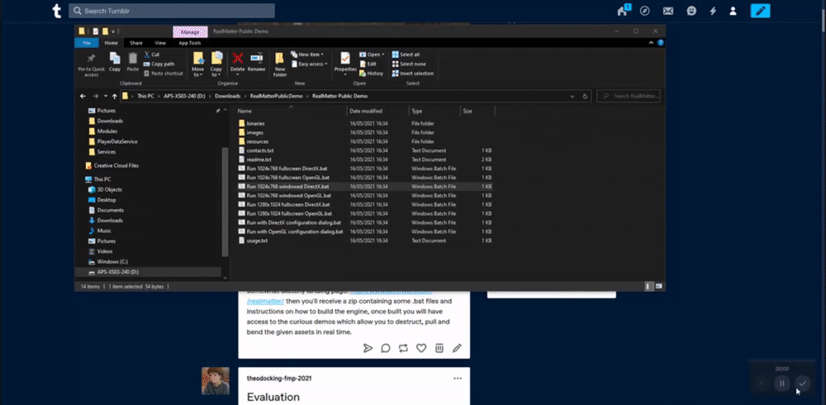The image size is (826, 405).
Task: Click the post delete trash icon
Action: [x=439, y=348]
